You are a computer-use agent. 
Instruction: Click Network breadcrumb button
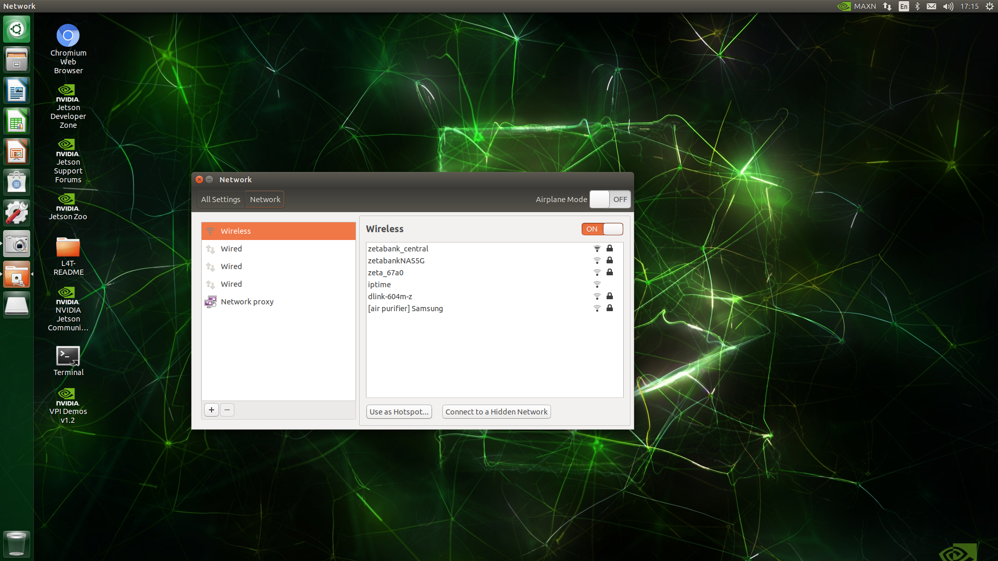265,199
